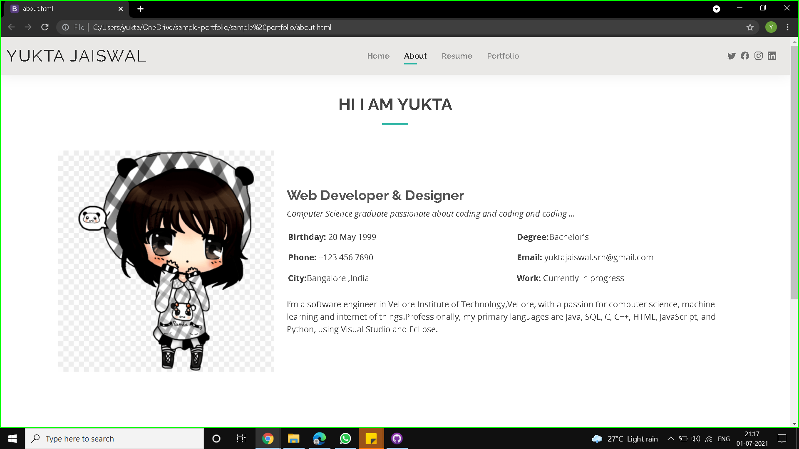This screenshot has height=449, width=799.
Task: Reload the about.html page
Action: coord(45,27)
